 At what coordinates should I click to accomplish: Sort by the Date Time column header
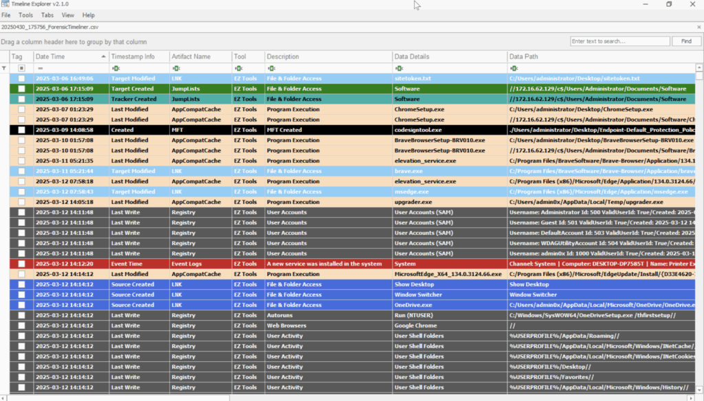[x=67, y=56]
